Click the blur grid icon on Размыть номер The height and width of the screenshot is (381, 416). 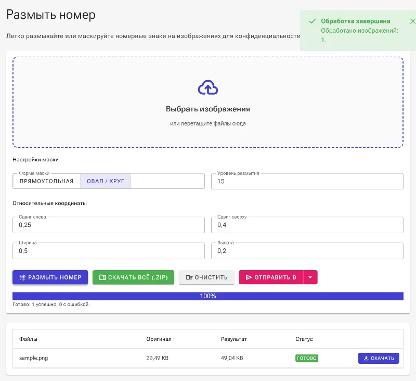pos(22,277)
